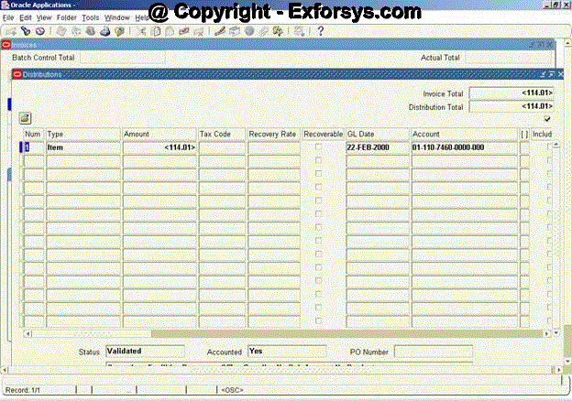Click the PO Number field

click(433, 351)
